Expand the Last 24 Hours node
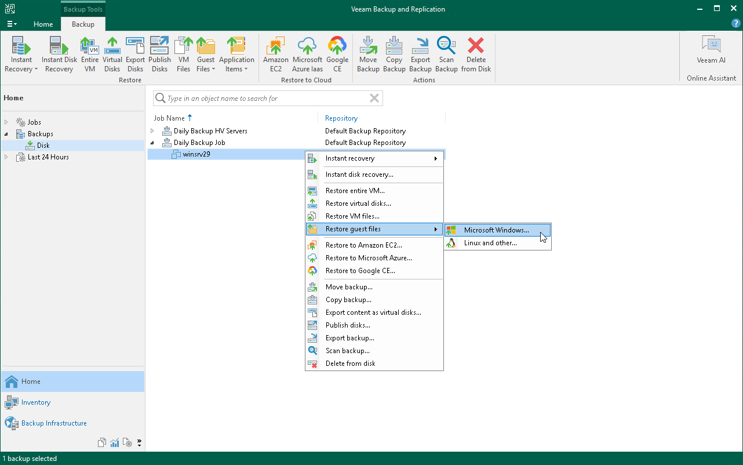The image size is (743, 465). click(x=6, y=157)
